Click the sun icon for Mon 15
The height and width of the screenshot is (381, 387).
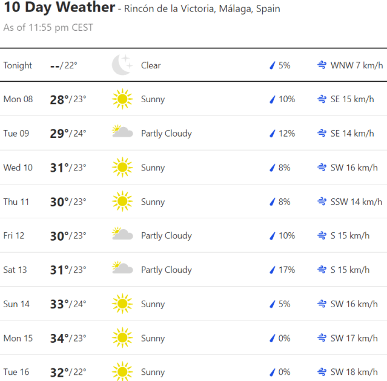[122, 338]
